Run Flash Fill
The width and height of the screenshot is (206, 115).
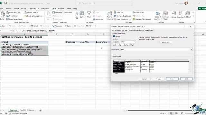[118, 12]
